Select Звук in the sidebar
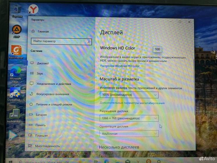 pos(40,74)
